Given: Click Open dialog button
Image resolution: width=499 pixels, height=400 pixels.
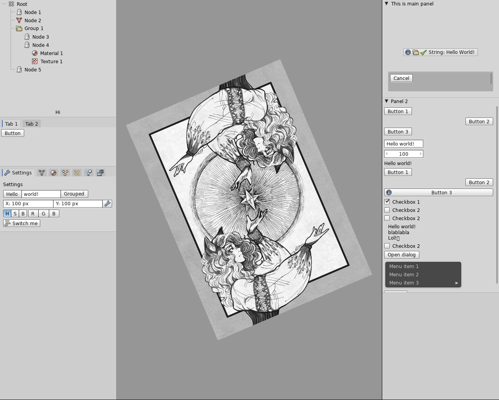Looking at the screenshot, I should click(402, 254).
